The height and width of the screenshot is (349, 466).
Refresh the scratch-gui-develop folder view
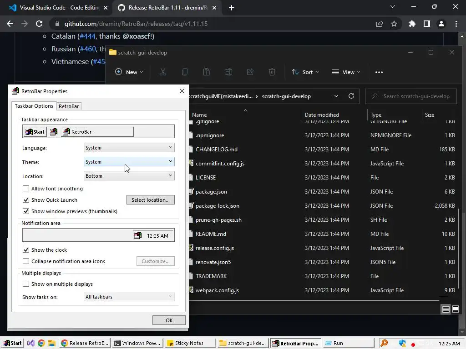(x=351, y=96)
